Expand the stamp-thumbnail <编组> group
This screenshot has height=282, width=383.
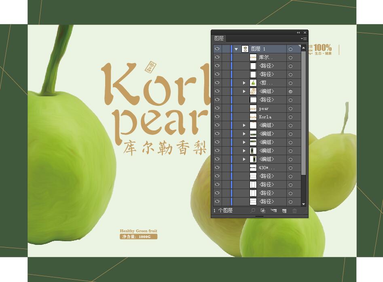(x=244, y=91)
